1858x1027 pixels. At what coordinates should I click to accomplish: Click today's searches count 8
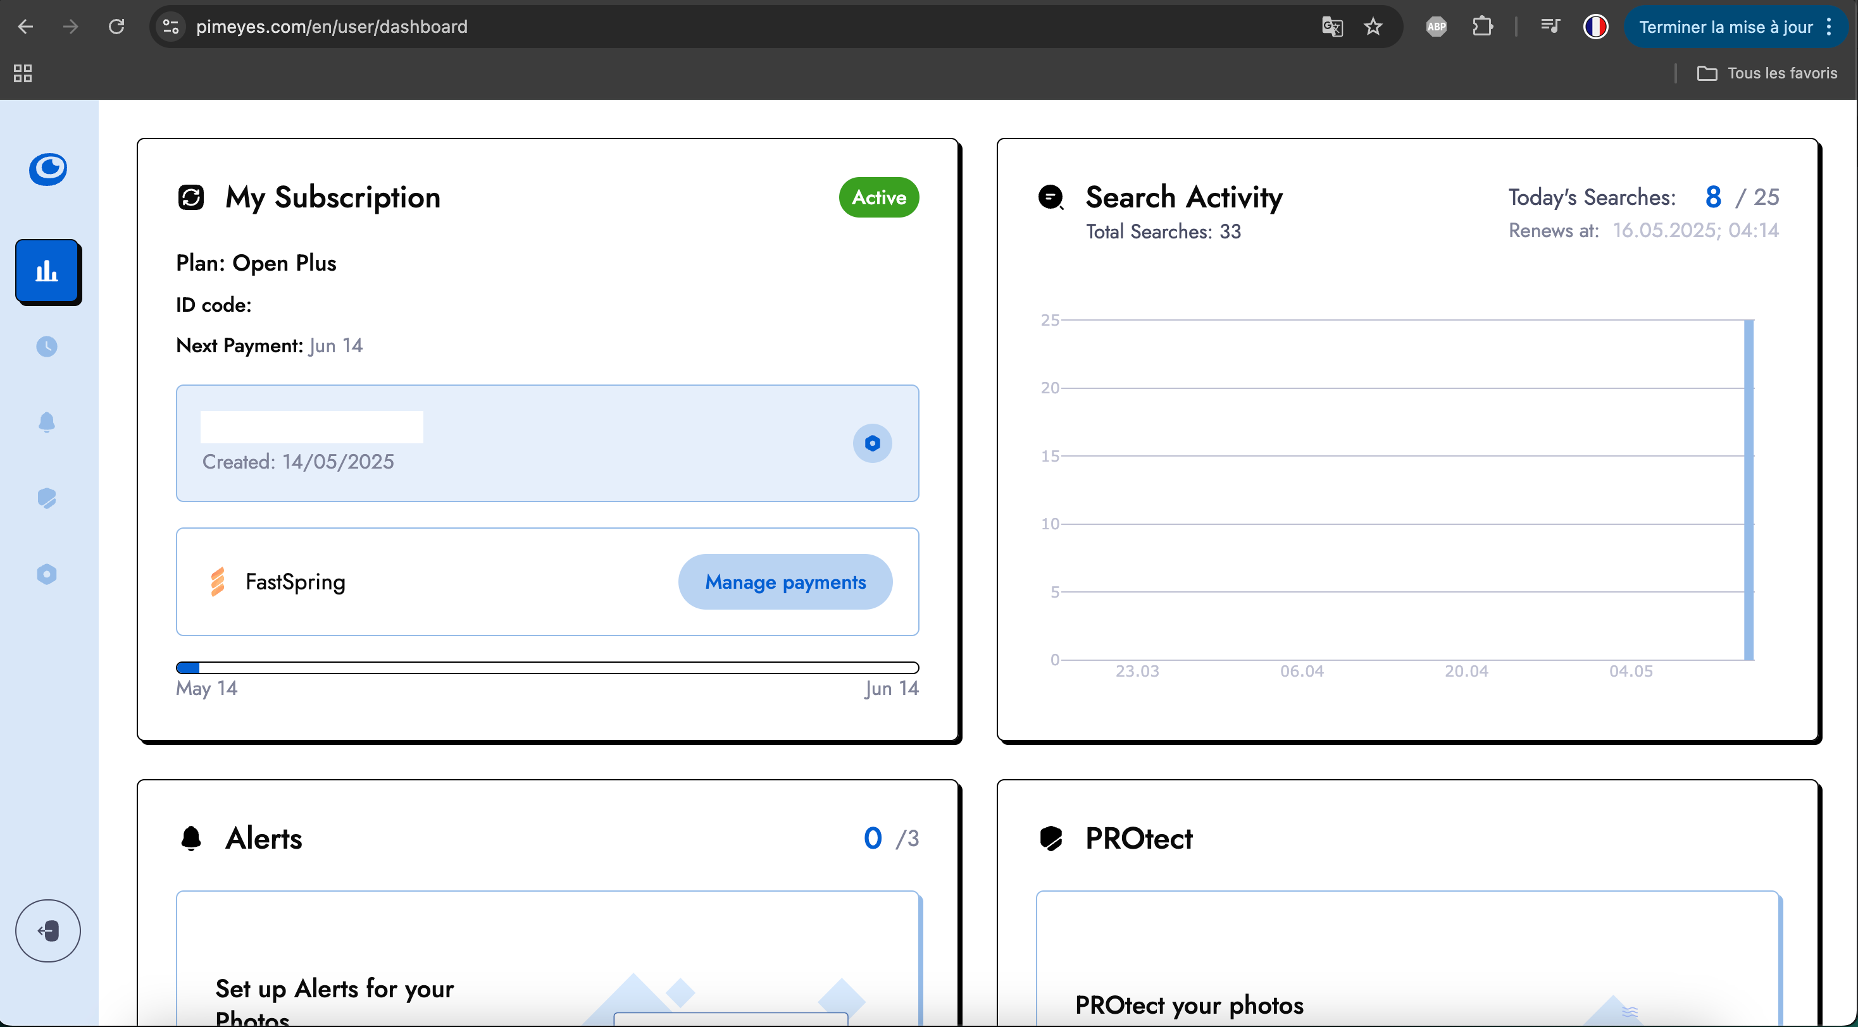pyautogui.click(x=1713, y=197)
